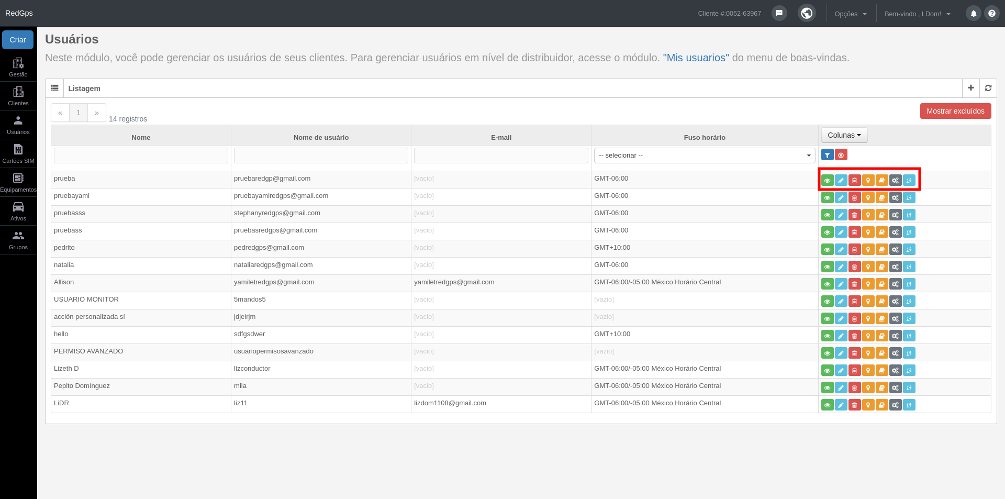Apply the blue filter funnel button
1005x499 pixels.
(x=827, y=155)
